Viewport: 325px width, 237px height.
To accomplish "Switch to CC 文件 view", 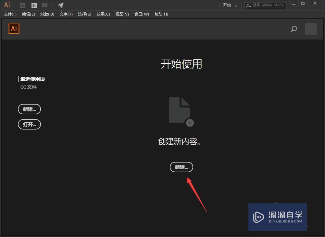I will pos(28,87).
